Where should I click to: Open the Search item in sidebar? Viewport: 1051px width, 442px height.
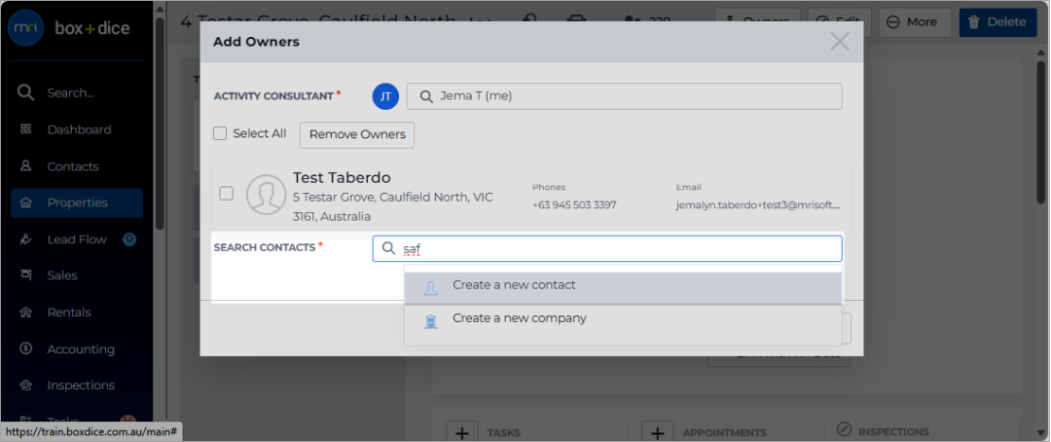[x=70, y=92]
